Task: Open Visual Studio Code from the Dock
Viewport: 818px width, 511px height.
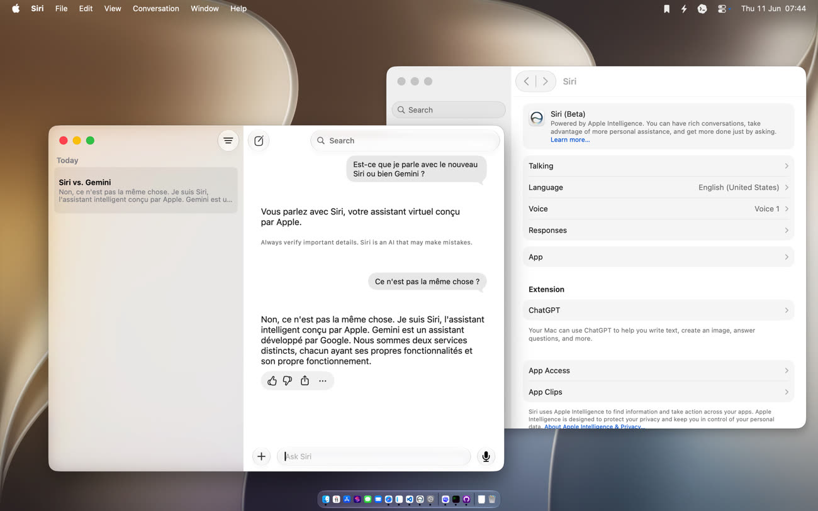Action: (410, 499)
